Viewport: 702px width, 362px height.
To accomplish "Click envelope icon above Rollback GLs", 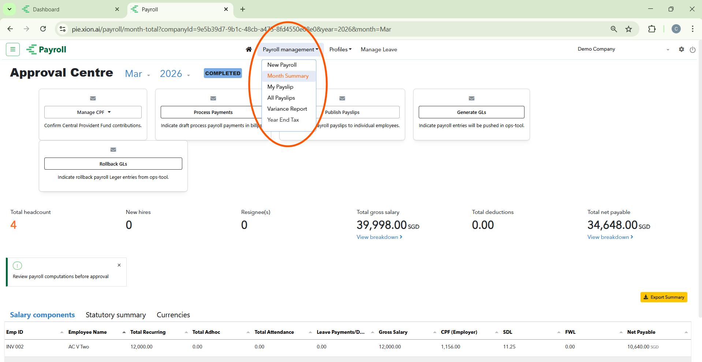I will [113, 149].
